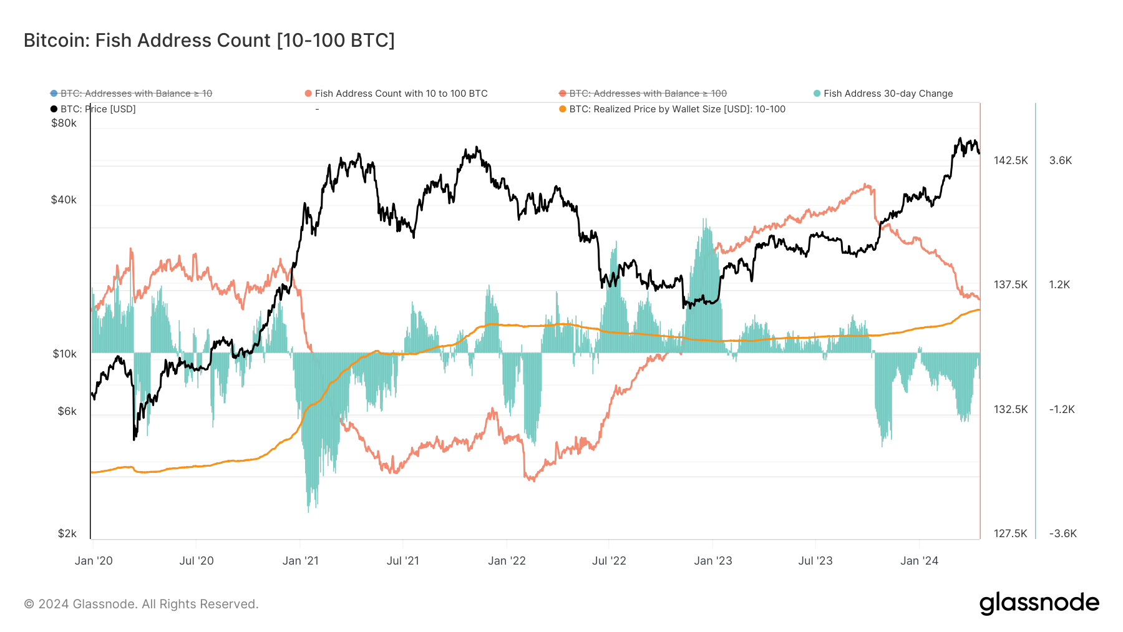Hide the Fish Address 30-day Change series

(888, 94)
